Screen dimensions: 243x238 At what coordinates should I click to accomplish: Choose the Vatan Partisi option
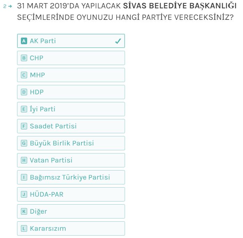pyautogui.click(x=71, y=160)
